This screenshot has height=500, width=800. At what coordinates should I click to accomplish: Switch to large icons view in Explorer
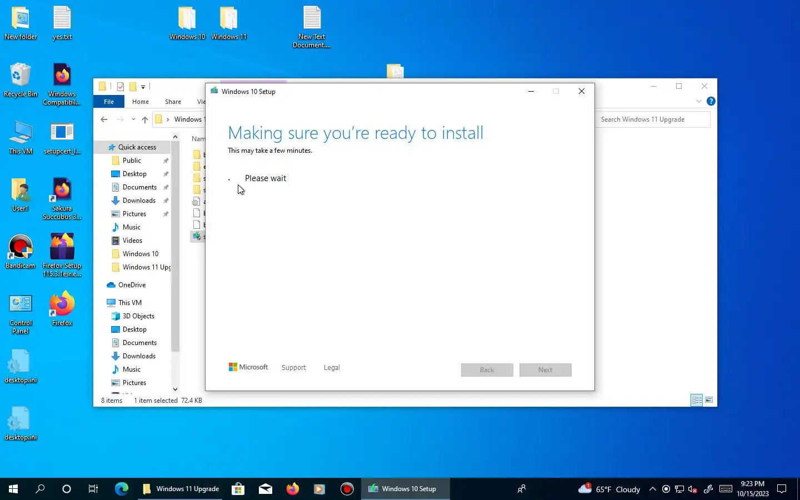tap(709, 400)
